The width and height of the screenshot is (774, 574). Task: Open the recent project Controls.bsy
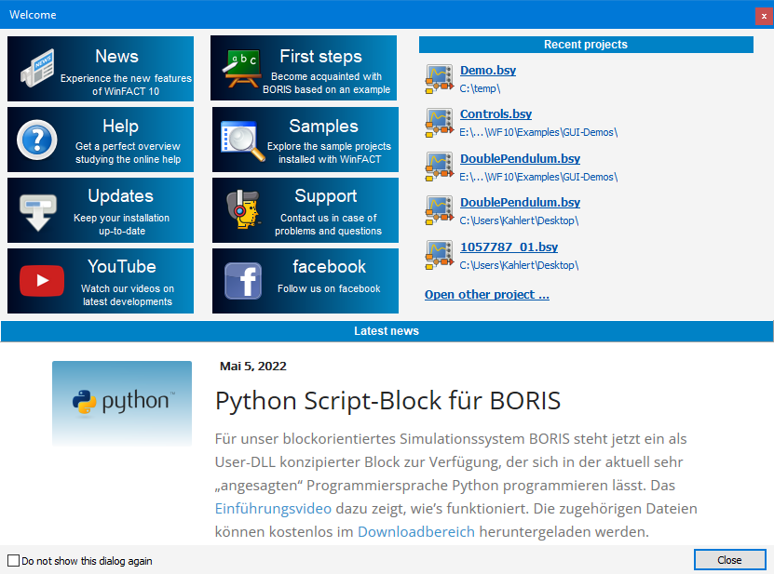pyautogui.click(x=496, y=114)
